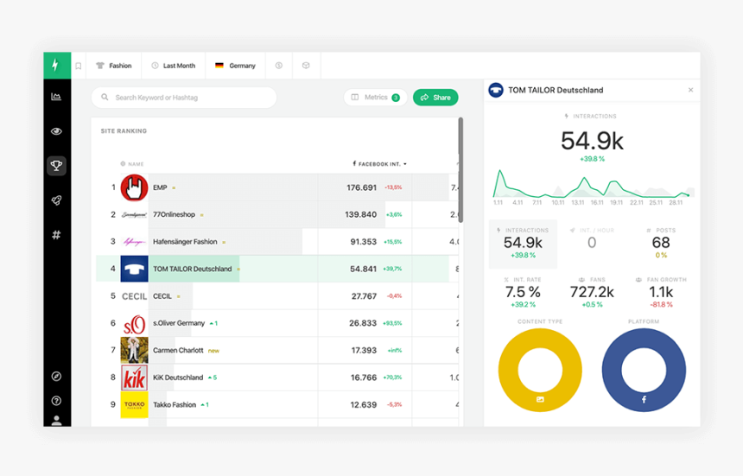The width and height of the screenshot is (743, 476).
Task: Open the help question mark icon
Action: 56,401
